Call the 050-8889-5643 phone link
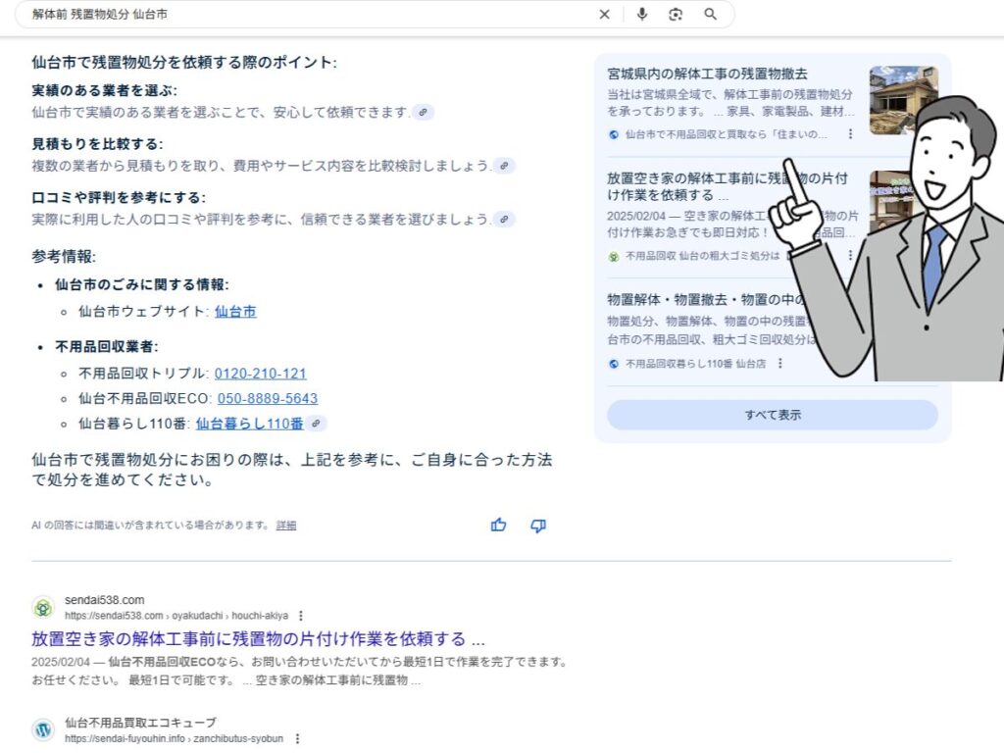1004x753 pixels. tap(267, 398)
